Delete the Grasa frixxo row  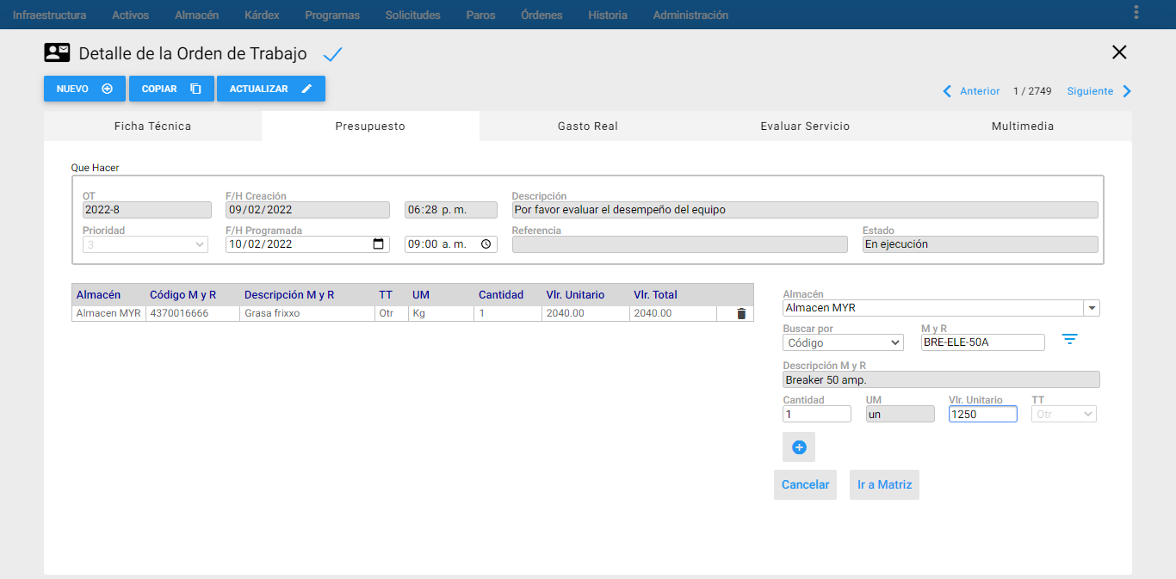pos(741,314)
